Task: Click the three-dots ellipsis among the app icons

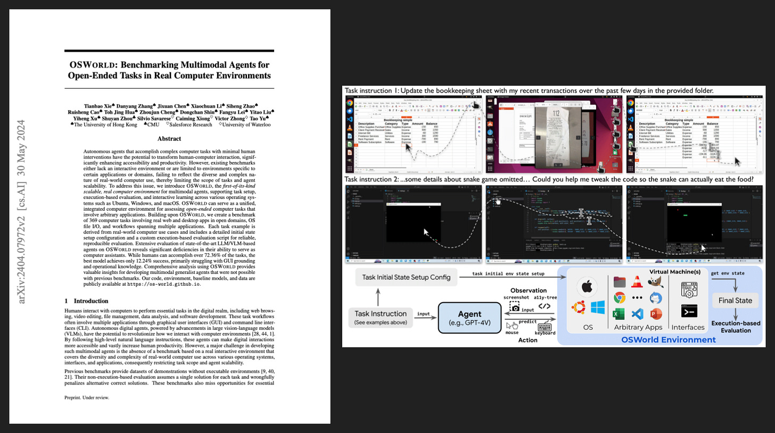Action: pyautogui.click(x=637, y=298)
